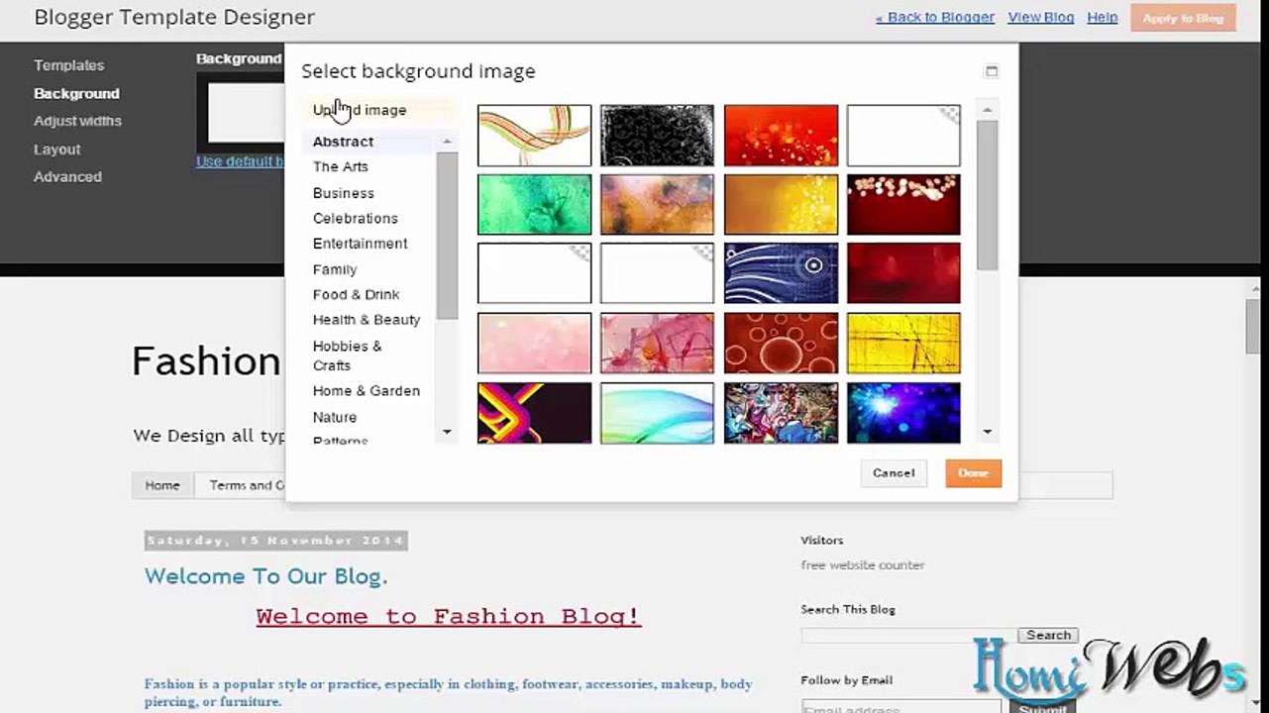Open the Help link
This screenshot has height=713, width=1269.
pos(1103,18)
